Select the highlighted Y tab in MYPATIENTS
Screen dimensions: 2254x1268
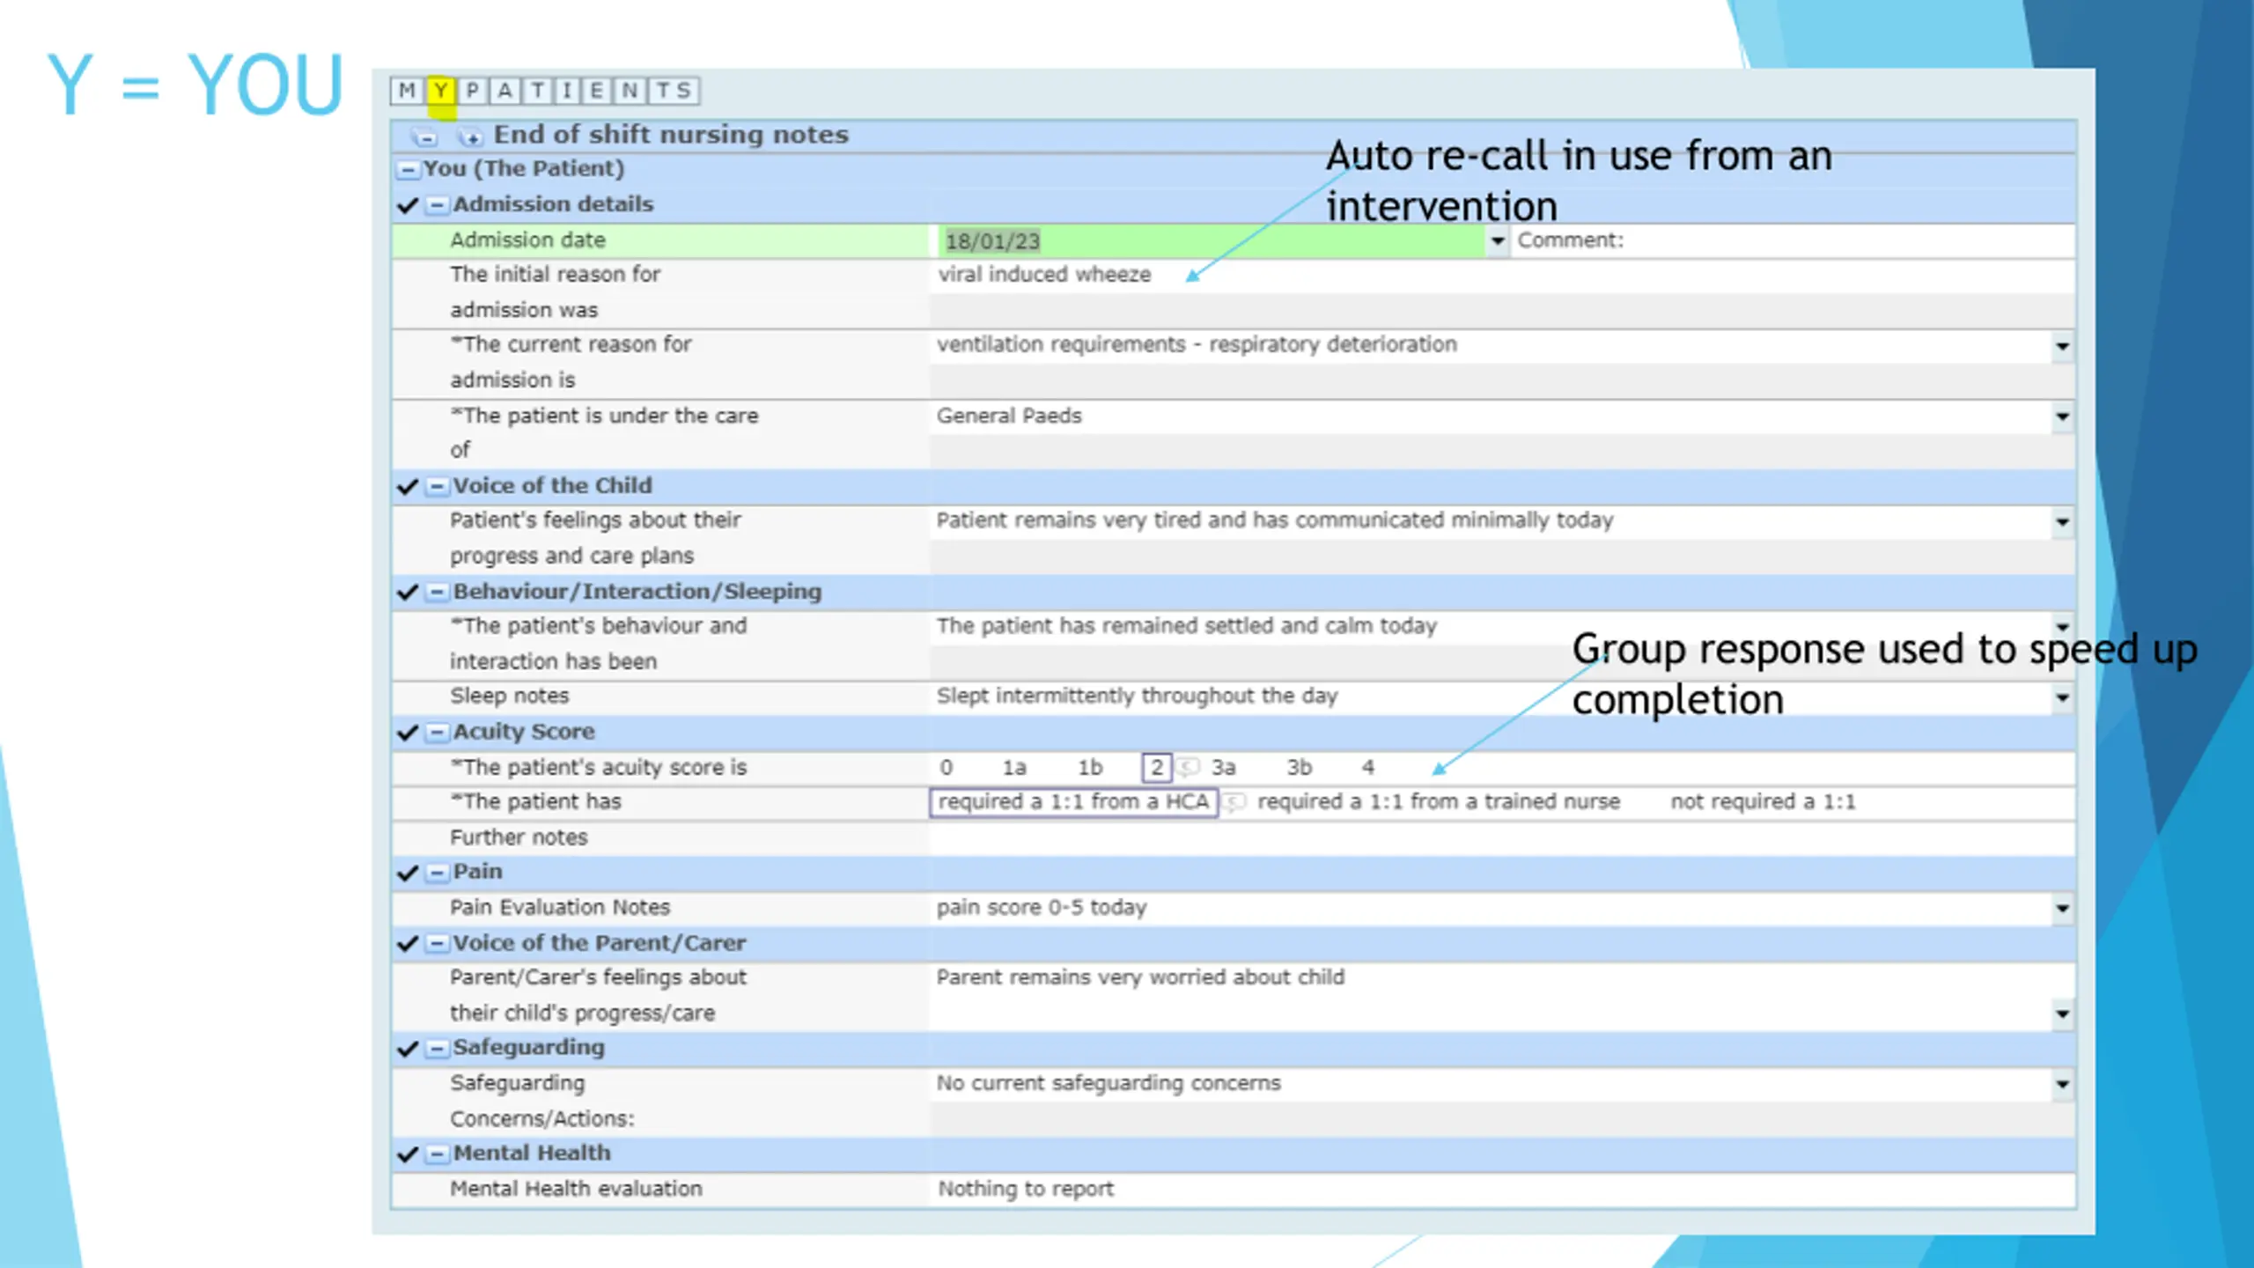[440, 91]
